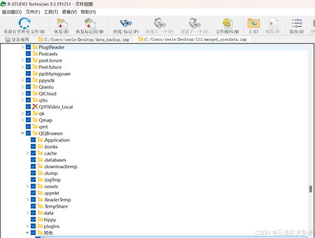Toggle the plugins folder checkbox
The image size is (315, 238).
[x=33, y=226]
